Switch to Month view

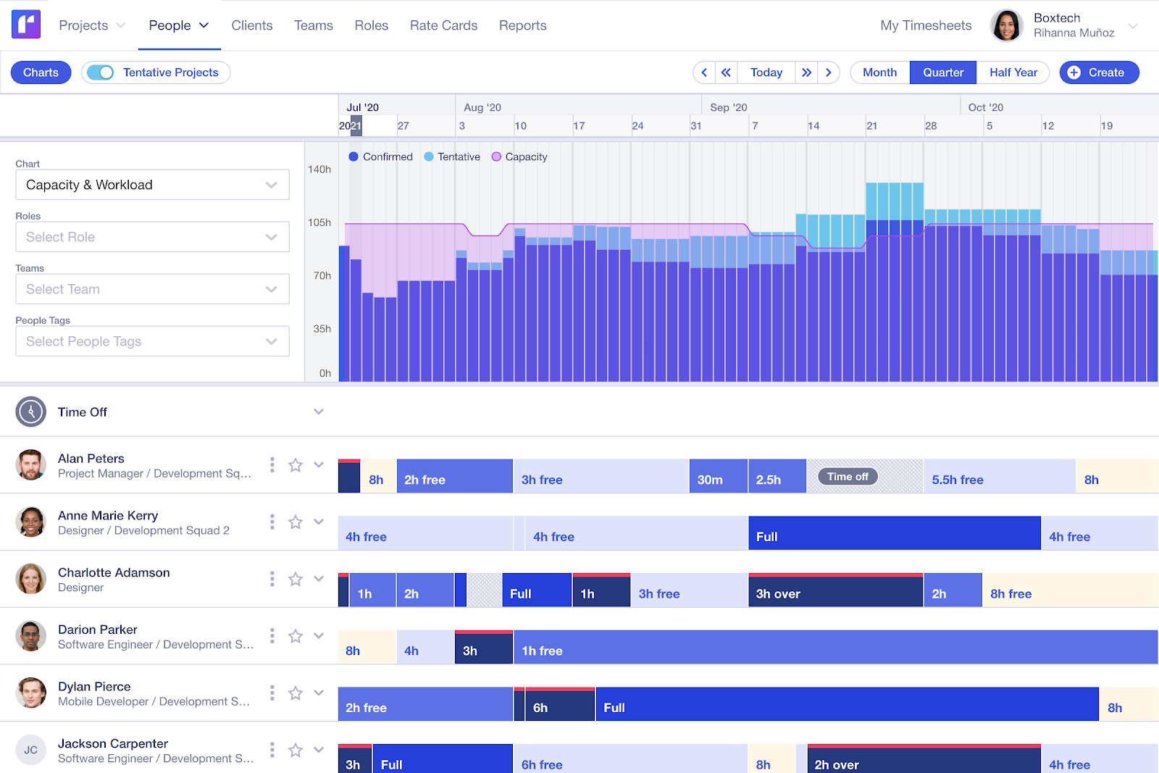pos(879,72)
